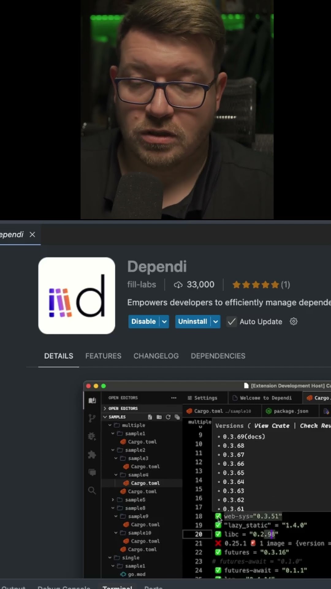The height and width of the screenshot is (589, 331).
Task: Click the Extensions icon in the preview sidebar
Action: (x=92, y=455)
